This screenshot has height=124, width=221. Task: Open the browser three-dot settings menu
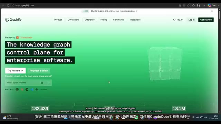tap(204, 6)
